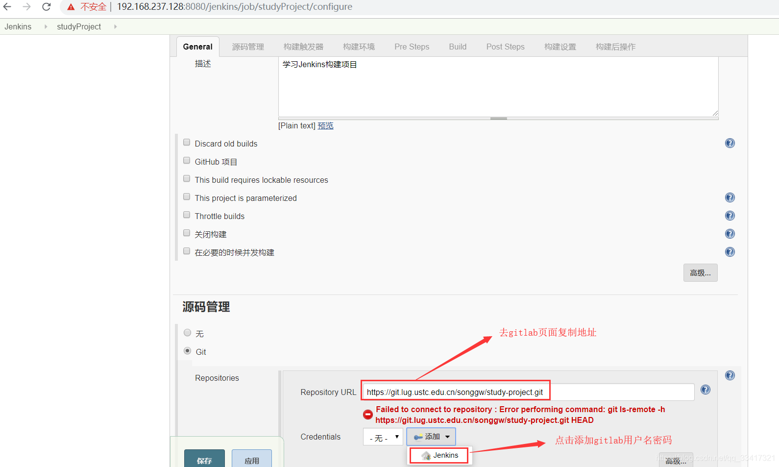This screenshot has width=779, height=467.
Task: Open help icon for 在必要的时候并发构建
Action: pyautogui.click(x=730, y=252)
